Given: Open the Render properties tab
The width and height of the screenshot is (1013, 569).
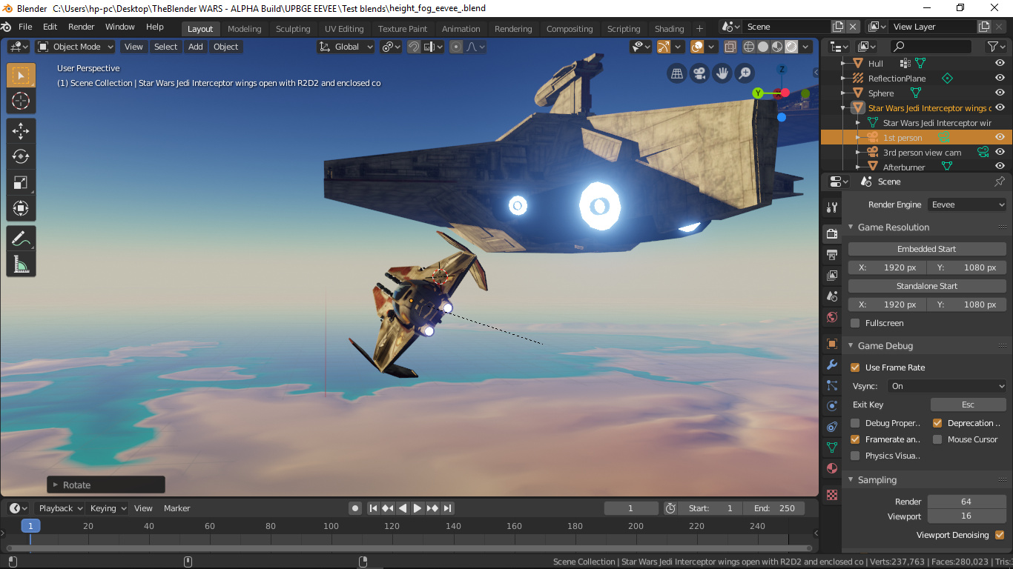Looking at the screenshot, I should (831, 233).
